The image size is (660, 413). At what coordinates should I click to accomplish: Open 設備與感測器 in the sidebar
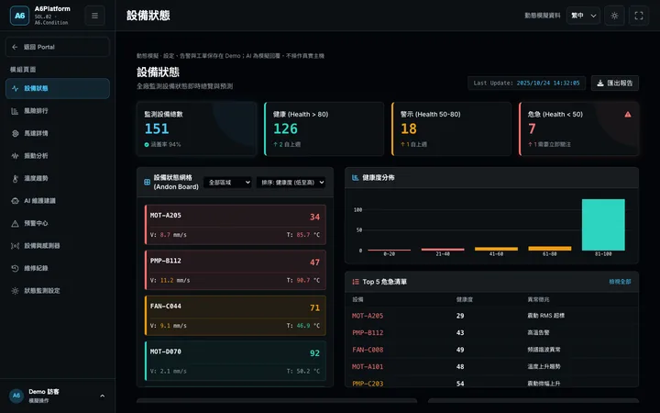pos(58,246)
